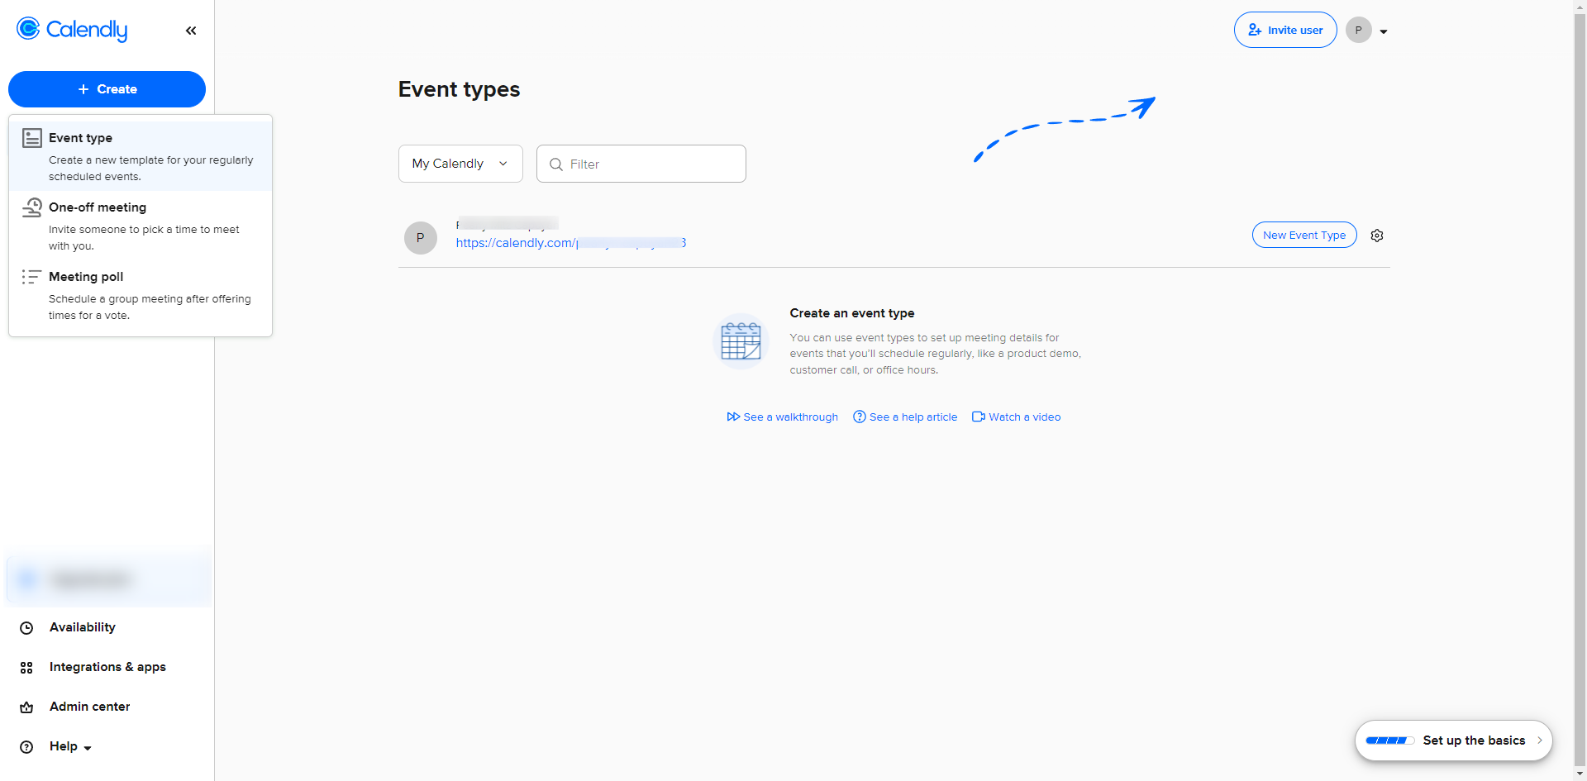Click the Create button
Image resolution: width=1587 pixels, height=781 pixels.
pyautogui.click(x=107, y=89)
